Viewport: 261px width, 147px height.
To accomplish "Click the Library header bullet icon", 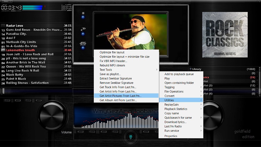I will [190, 69].
